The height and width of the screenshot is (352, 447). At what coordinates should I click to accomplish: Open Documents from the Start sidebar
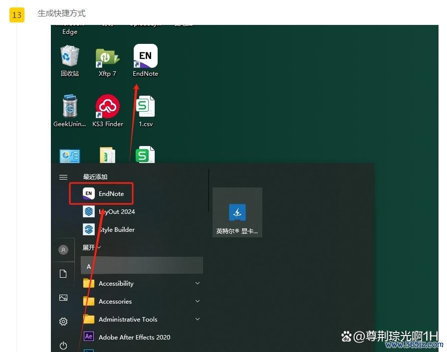click(63, 274)
